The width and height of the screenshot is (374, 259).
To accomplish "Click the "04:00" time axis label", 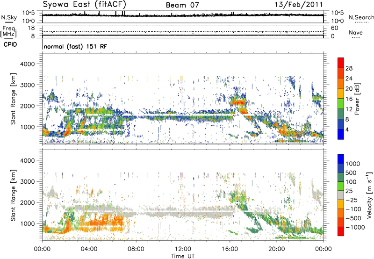I will click(x=89, y=249).
